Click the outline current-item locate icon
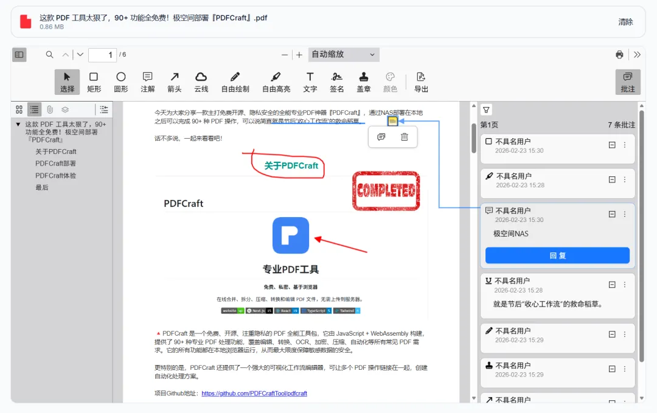The image size is (657, 413). pyautogui.click(x=104, y=109)
